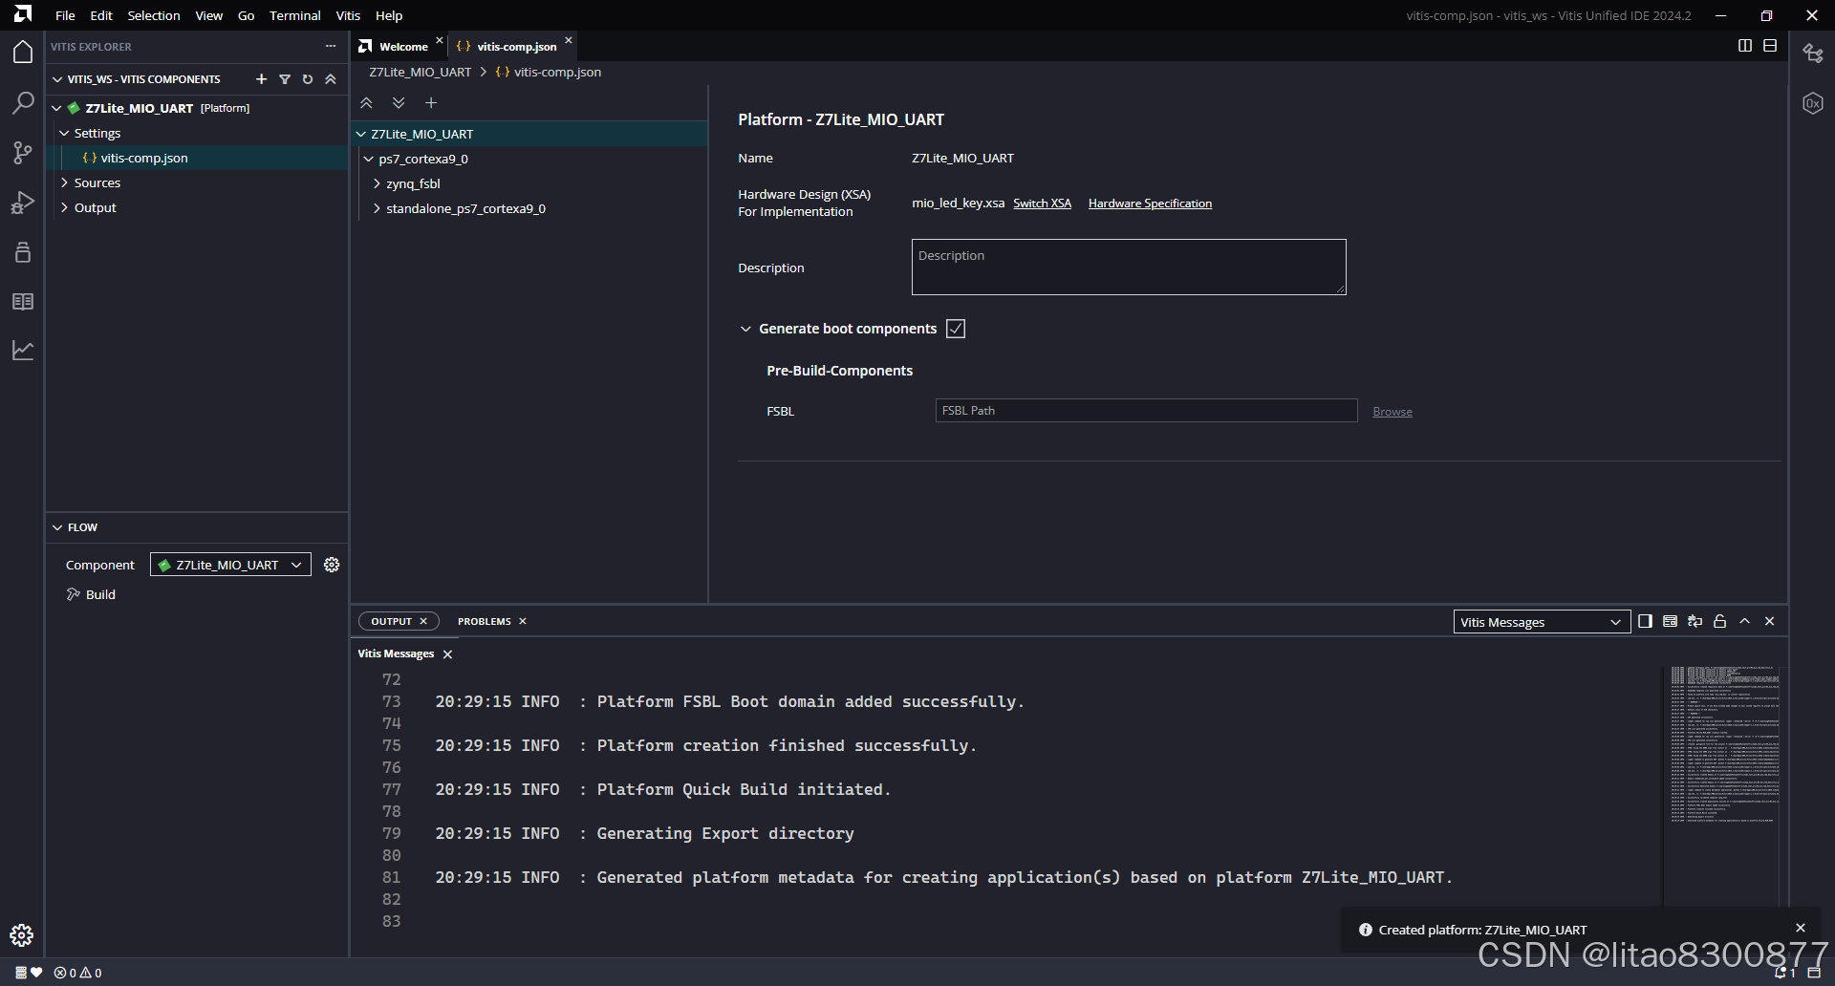Select vitis-comp.json in the explorer tree

coord(144,158)
